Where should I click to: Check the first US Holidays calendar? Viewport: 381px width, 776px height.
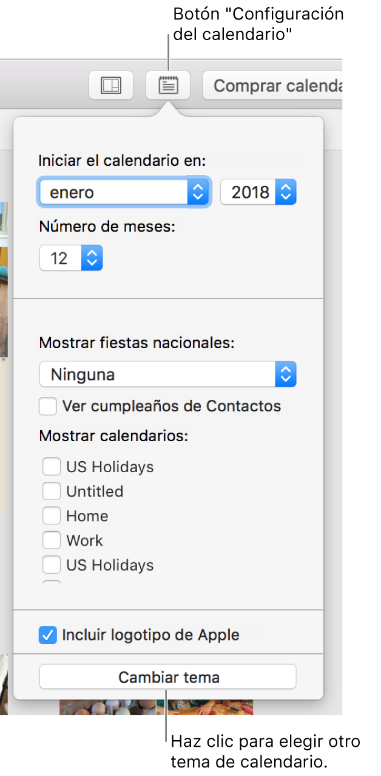(52, 467)
